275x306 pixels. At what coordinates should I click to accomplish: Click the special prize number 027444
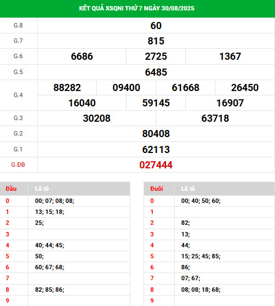tap(156, 165)
